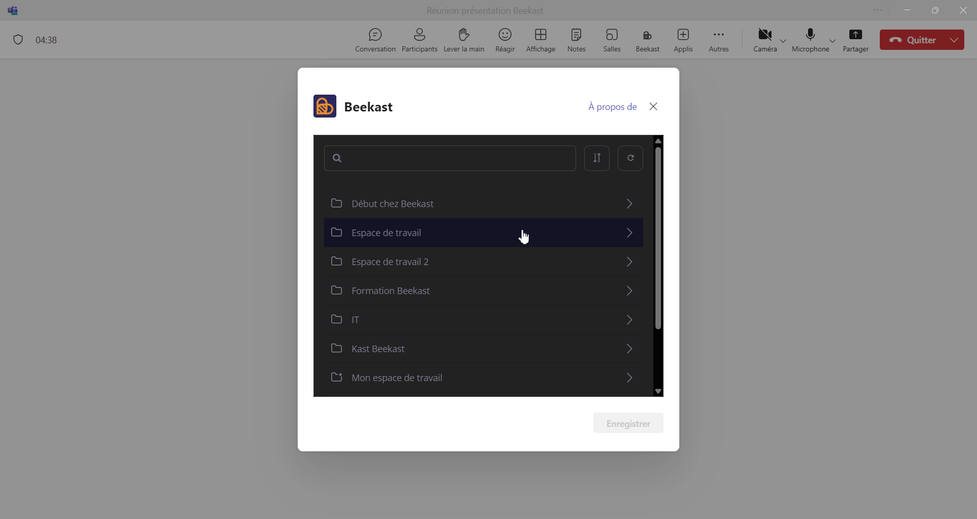Open title bar more options ellipsis

pyautogui.click(x=878, y=10)
